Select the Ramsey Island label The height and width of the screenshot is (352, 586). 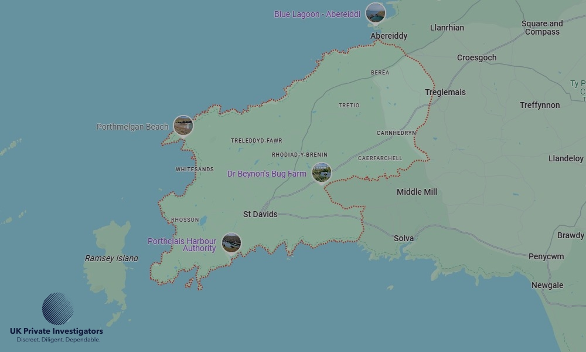pos(112,258)
